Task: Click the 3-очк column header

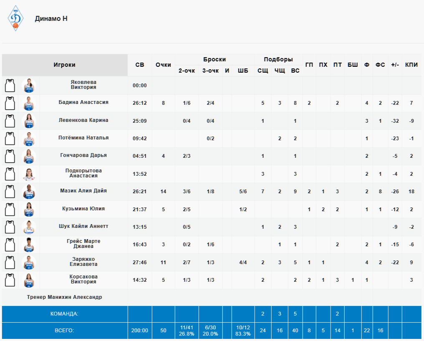Action: [x=210, y=71]
